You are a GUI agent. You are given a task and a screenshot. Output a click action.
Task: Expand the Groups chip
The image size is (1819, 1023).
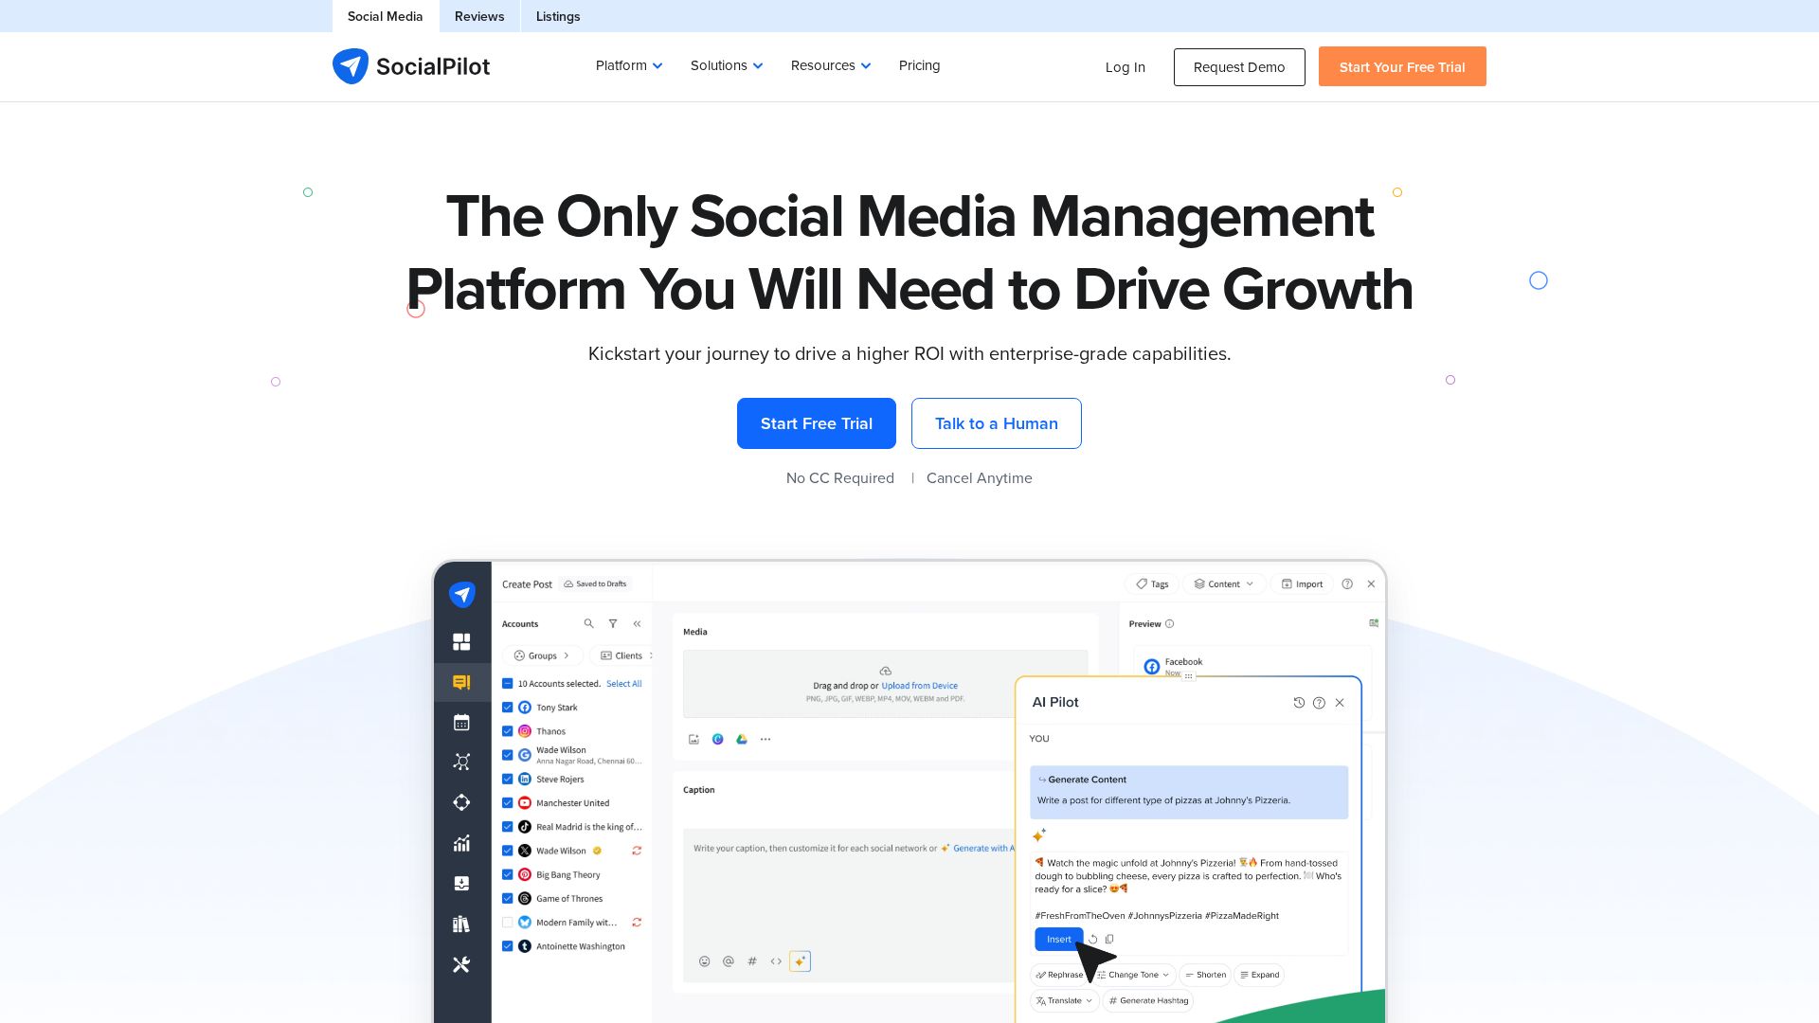(542, 655)
